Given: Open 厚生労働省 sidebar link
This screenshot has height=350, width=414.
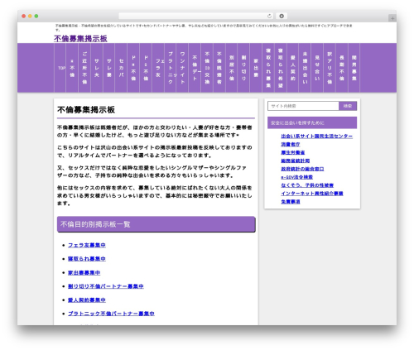Looking at the screenshot, I should (x=293, y=152).
